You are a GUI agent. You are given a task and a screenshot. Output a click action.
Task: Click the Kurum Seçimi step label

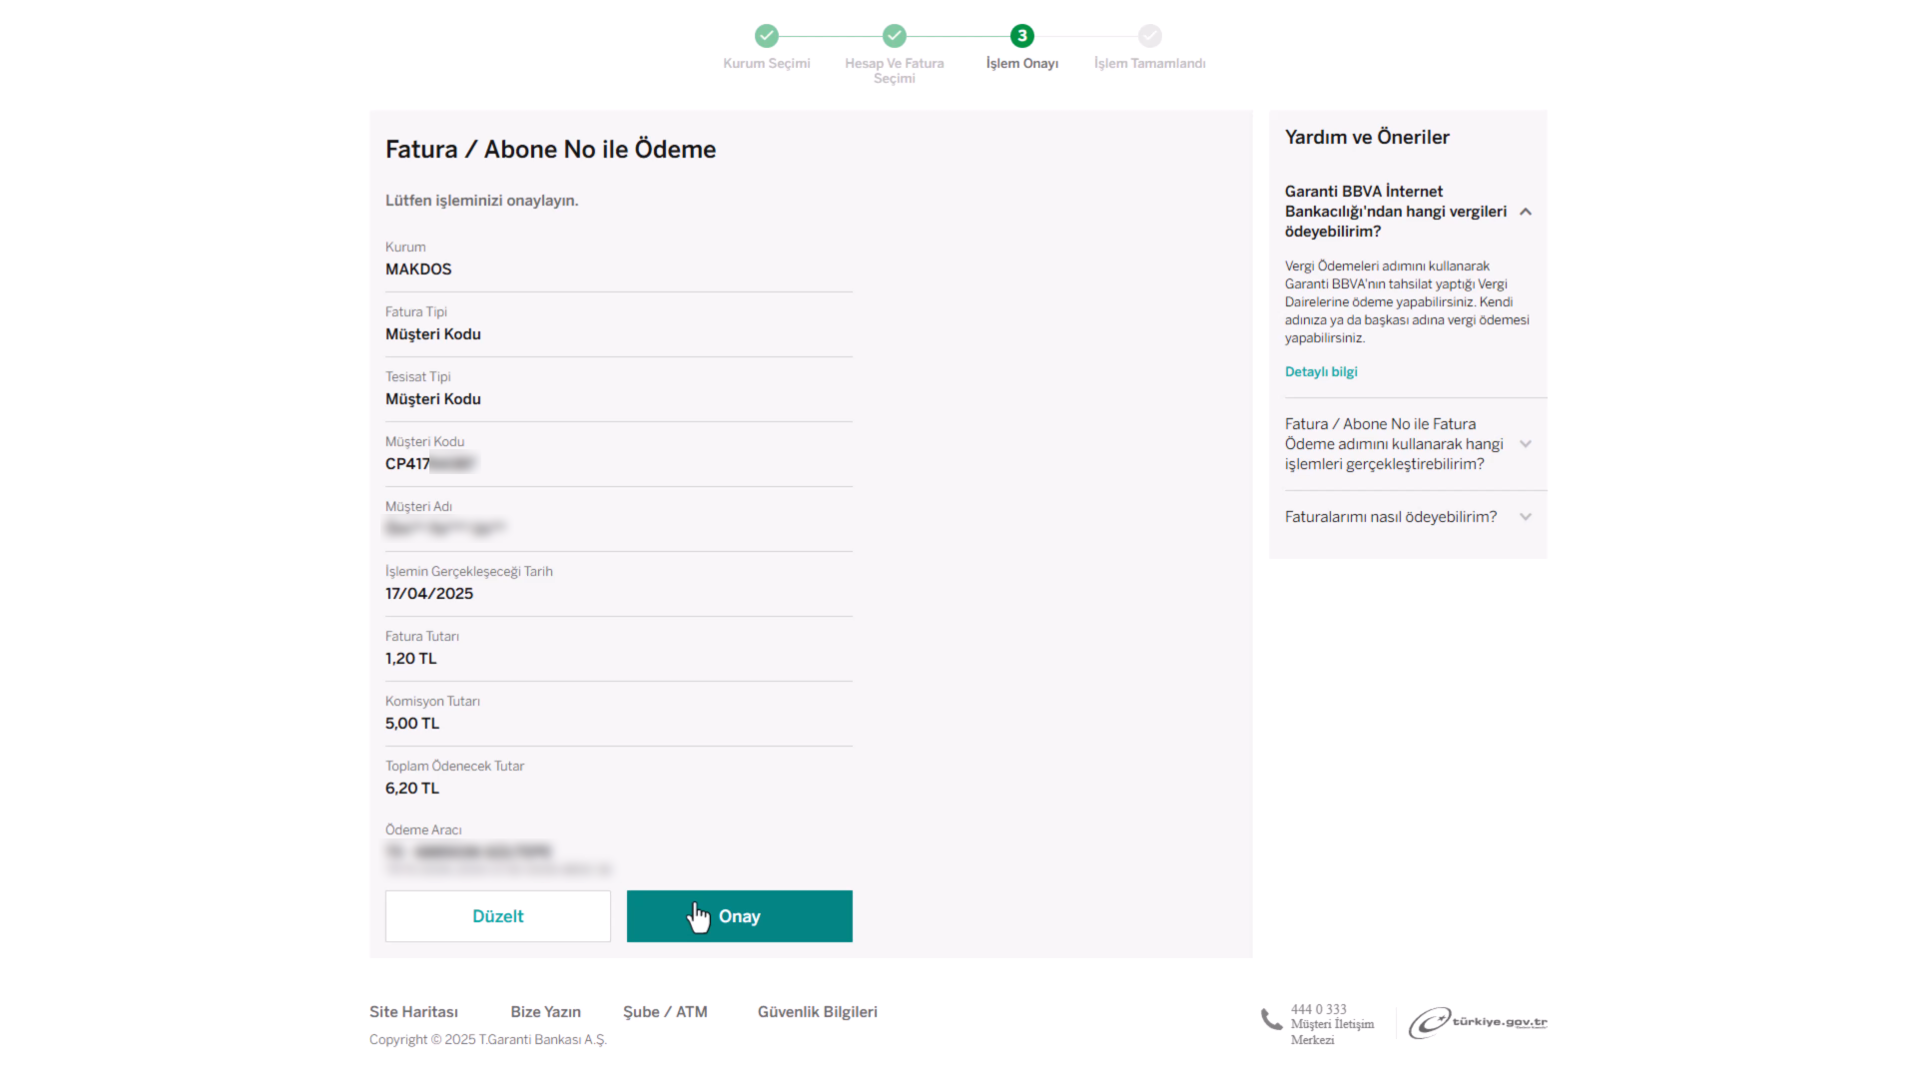pos(767,63)
